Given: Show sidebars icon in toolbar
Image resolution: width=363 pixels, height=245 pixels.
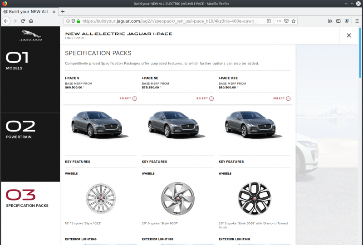Looking at the screenshot, I should click(x=338, y=21).
